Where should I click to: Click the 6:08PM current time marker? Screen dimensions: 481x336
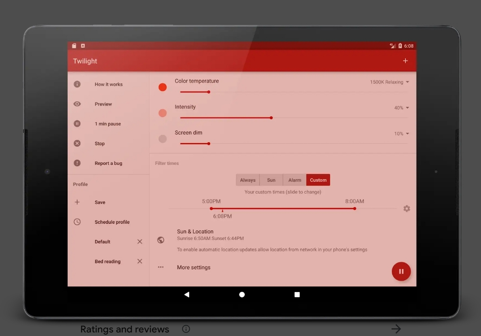coord(222,211)
